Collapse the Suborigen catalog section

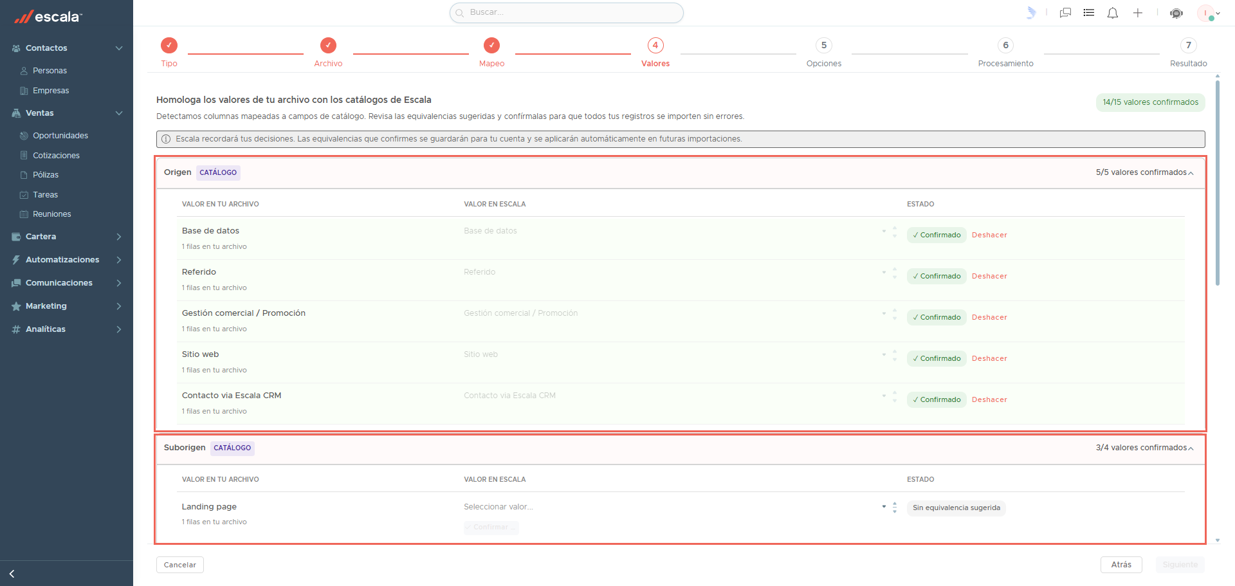pos(1191,448)
